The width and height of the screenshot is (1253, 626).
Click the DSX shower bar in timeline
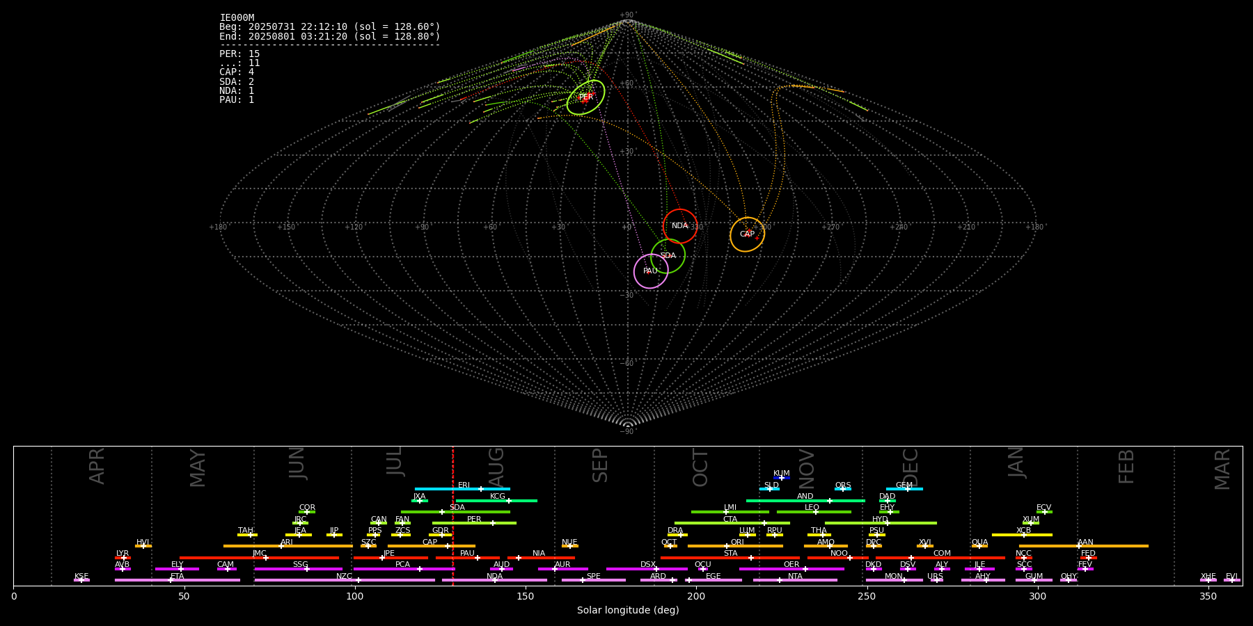click(x=647, y=569)
